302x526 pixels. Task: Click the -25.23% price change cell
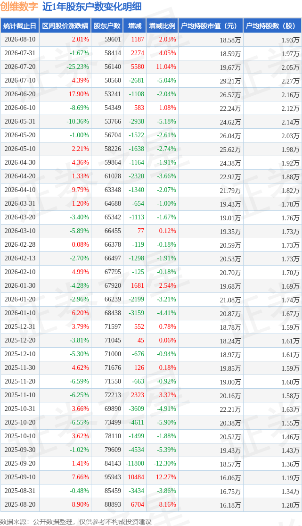(78, 67)
